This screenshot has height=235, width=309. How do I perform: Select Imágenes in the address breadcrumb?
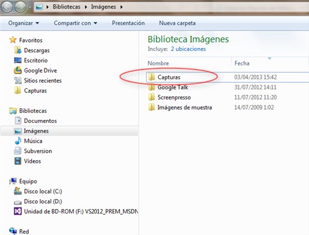pos(103,7)
